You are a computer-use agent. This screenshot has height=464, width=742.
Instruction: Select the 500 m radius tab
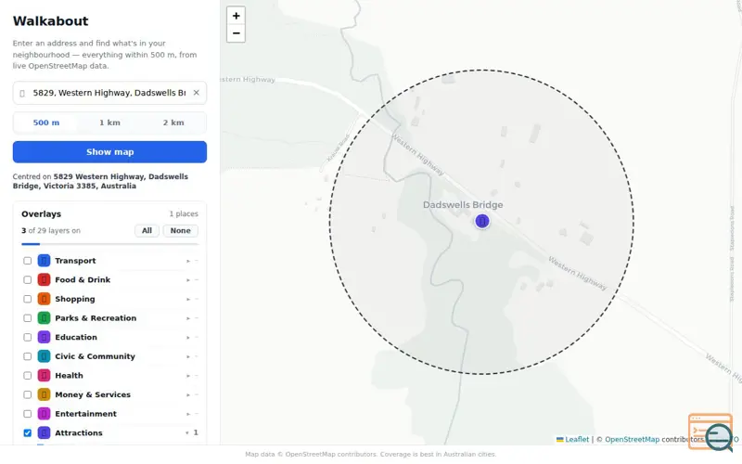(x=46, y=122)
